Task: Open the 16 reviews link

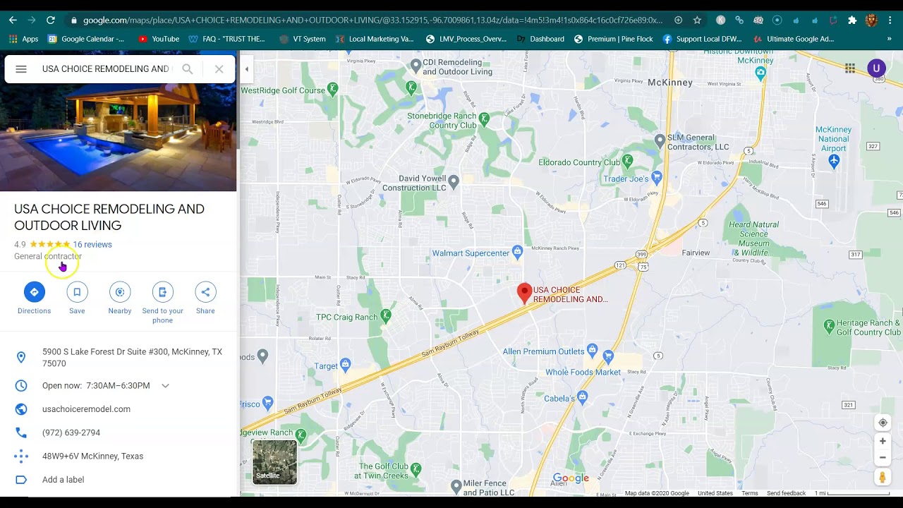Action: [92, 245]
